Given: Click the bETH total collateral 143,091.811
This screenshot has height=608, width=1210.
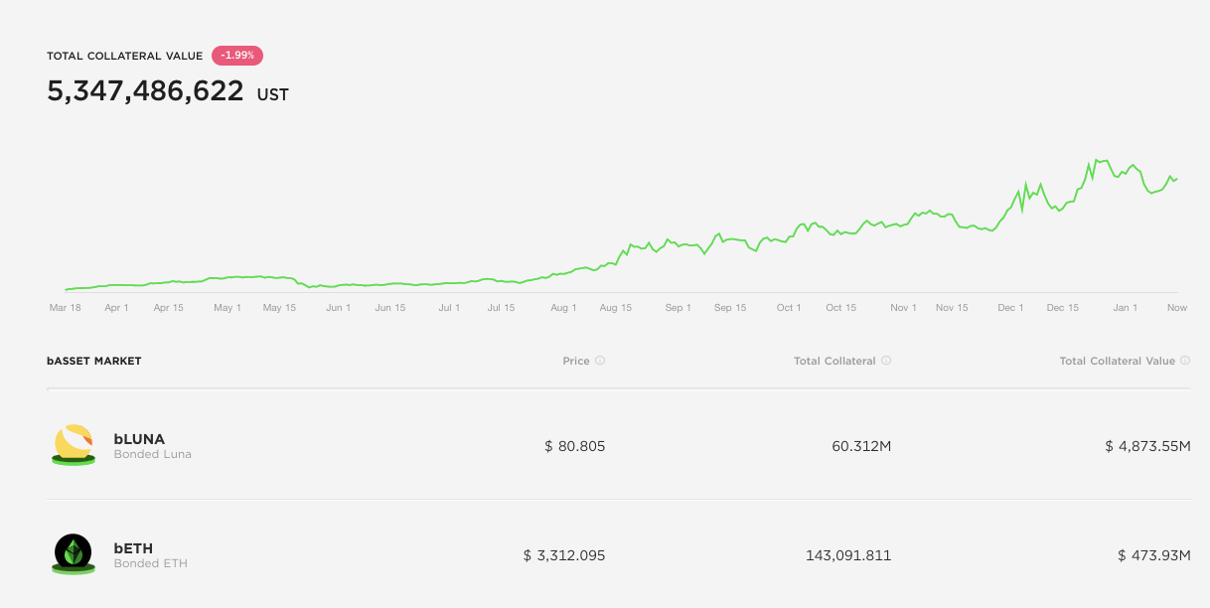Looking at the screenshot, I should 848,555.
